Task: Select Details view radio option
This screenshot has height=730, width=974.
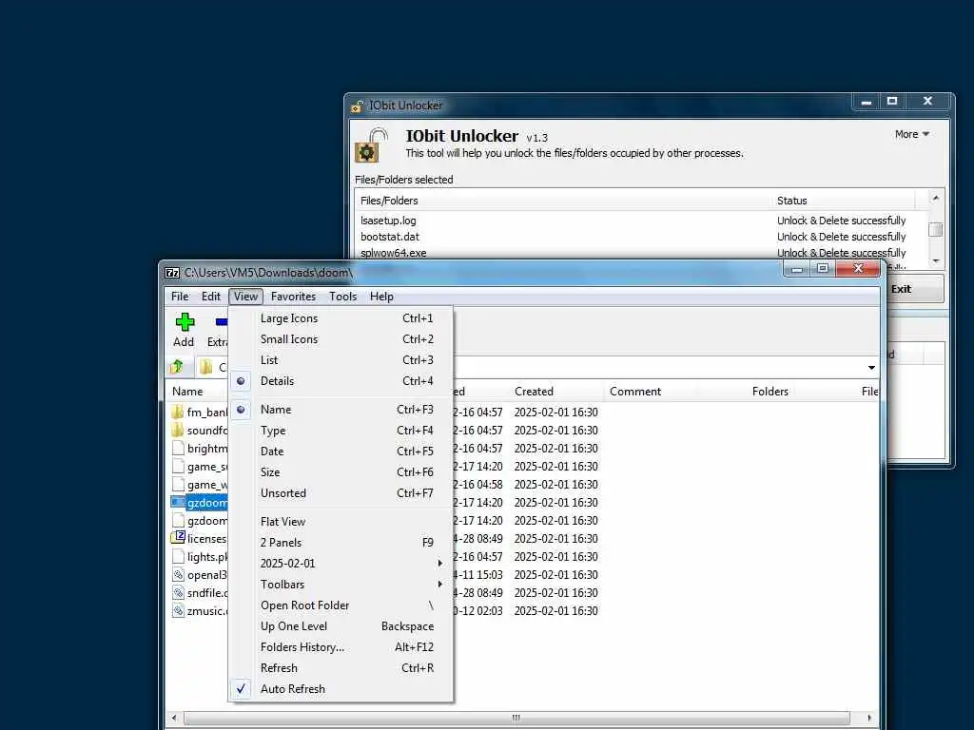Action: point(241,381)
